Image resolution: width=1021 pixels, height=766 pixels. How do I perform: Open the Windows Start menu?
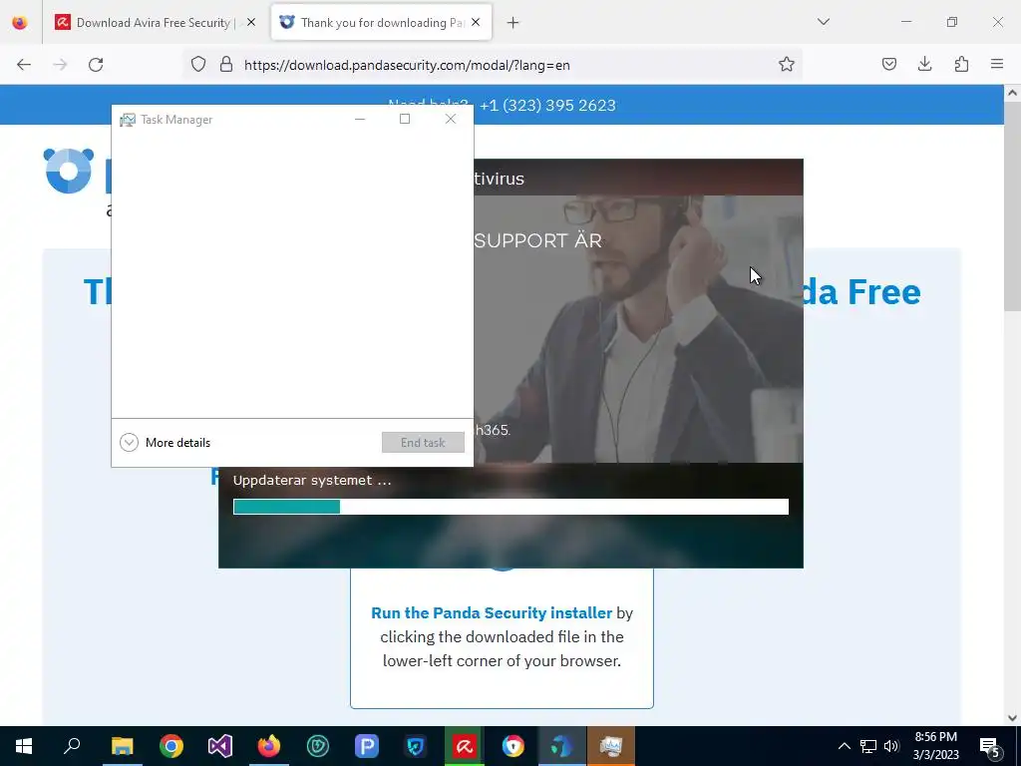pyautogui.click(x=24, y=746)
